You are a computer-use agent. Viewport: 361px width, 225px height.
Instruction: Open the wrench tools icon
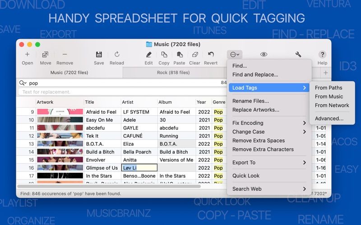click(x=298, y=54)
